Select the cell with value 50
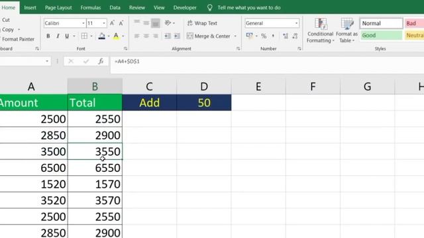 [x=204, y=102]
